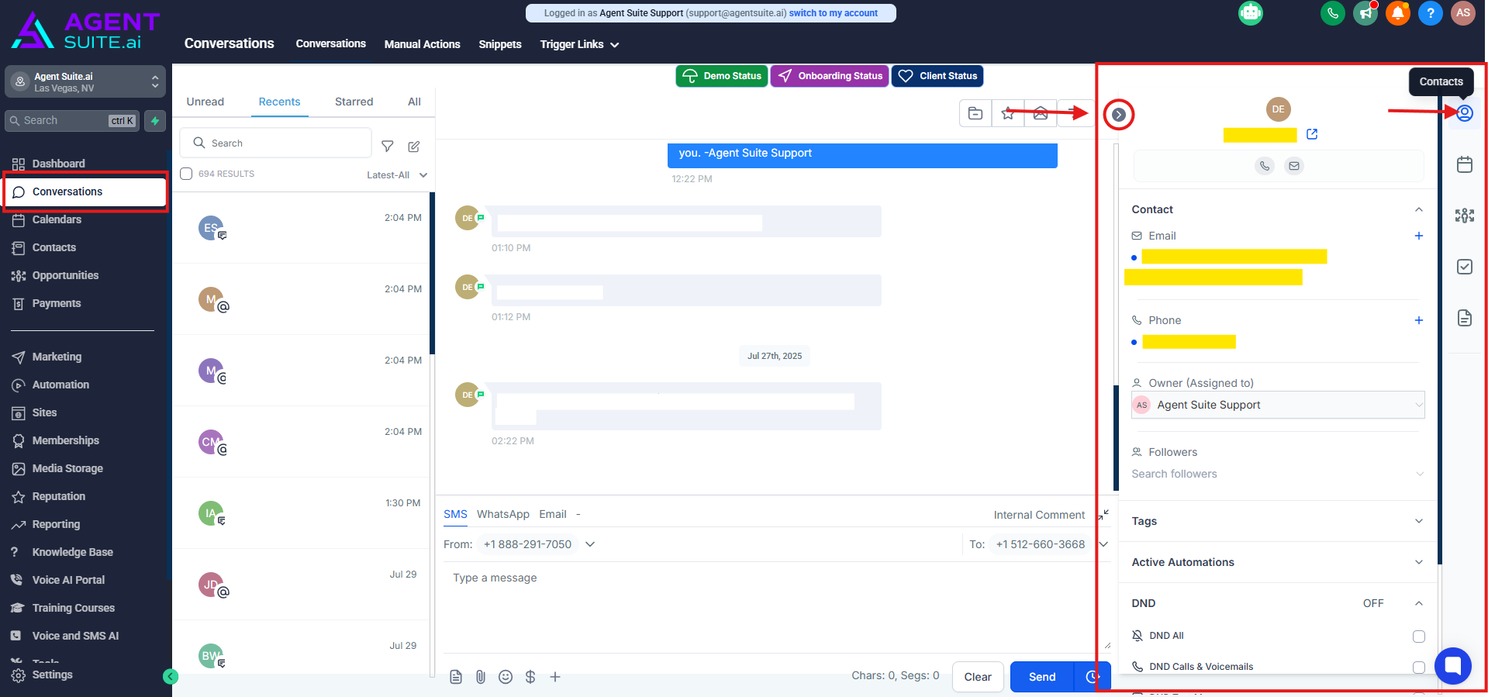Image resolution: width=1488 pixels, height=697 pixels.
Task: Click the Clear message button
Action: click(x=978, y=677)
